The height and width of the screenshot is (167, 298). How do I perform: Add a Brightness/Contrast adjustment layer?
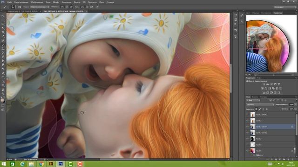[264, 84]
